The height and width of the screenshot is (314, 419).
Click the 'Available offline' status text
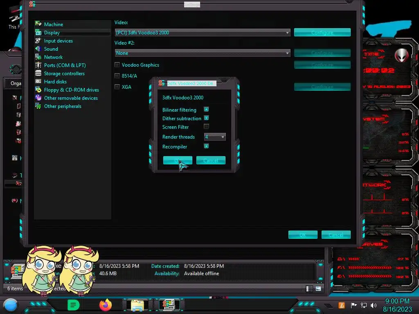(201, 274)
